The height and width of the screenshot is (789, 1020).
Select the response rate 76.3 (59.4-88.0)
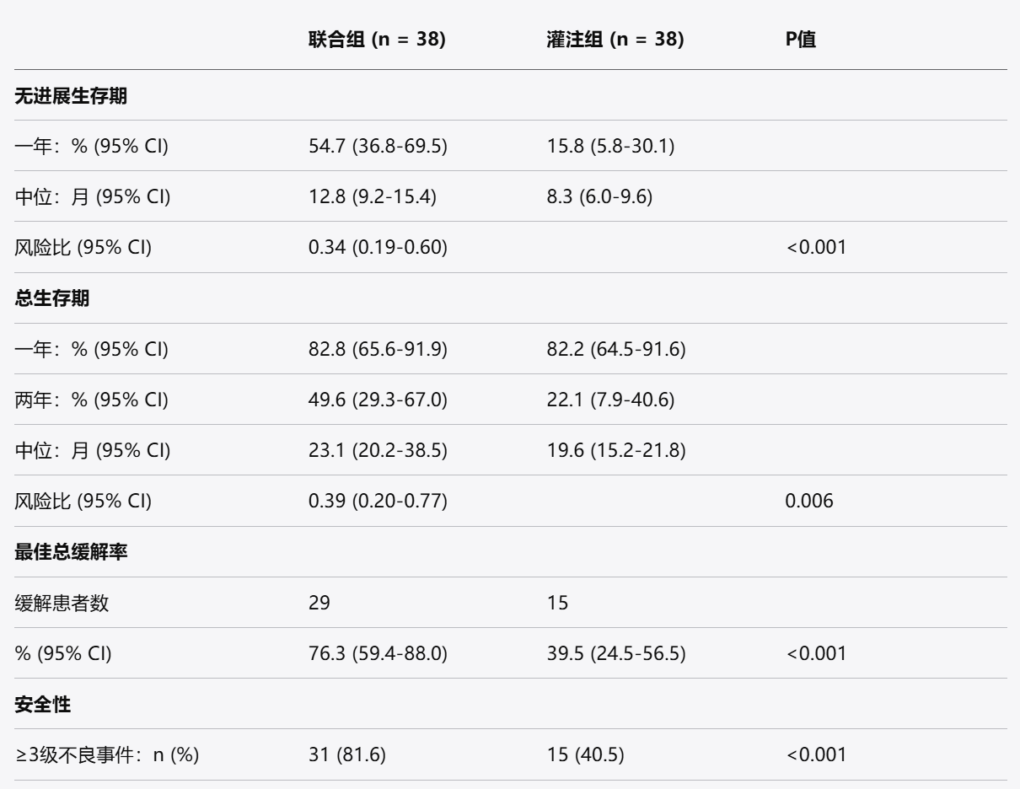pyautogui.click(x=378, y=653)
